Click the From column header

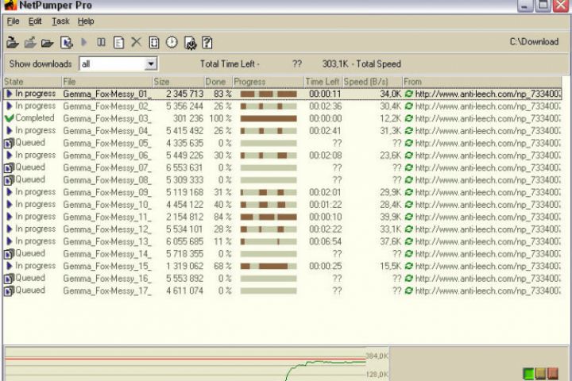point(482,82)
